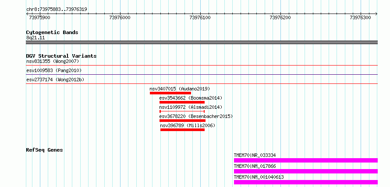390x187 pixels.
Task: Click the magenta TMEM70|NM_017866 gene bar
Action: point(306,171)
